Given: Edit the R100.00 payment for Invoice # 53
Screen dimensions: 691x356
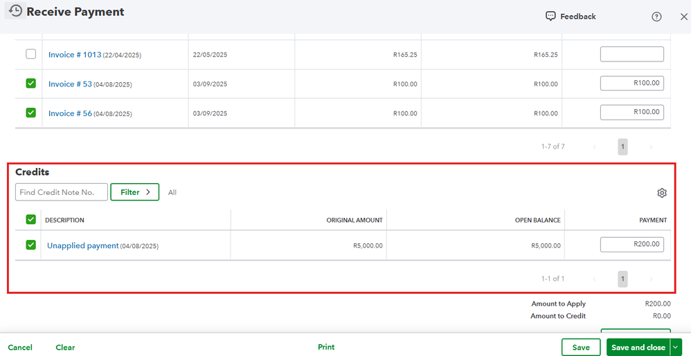Looking at the screenshot, I should (x=632, y=83).
